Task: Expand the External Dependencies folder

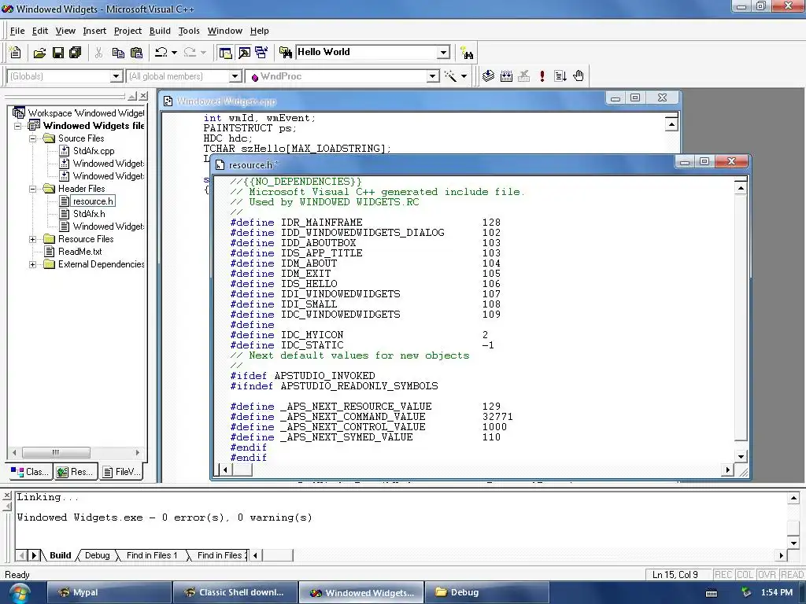Action: (32, 264)
